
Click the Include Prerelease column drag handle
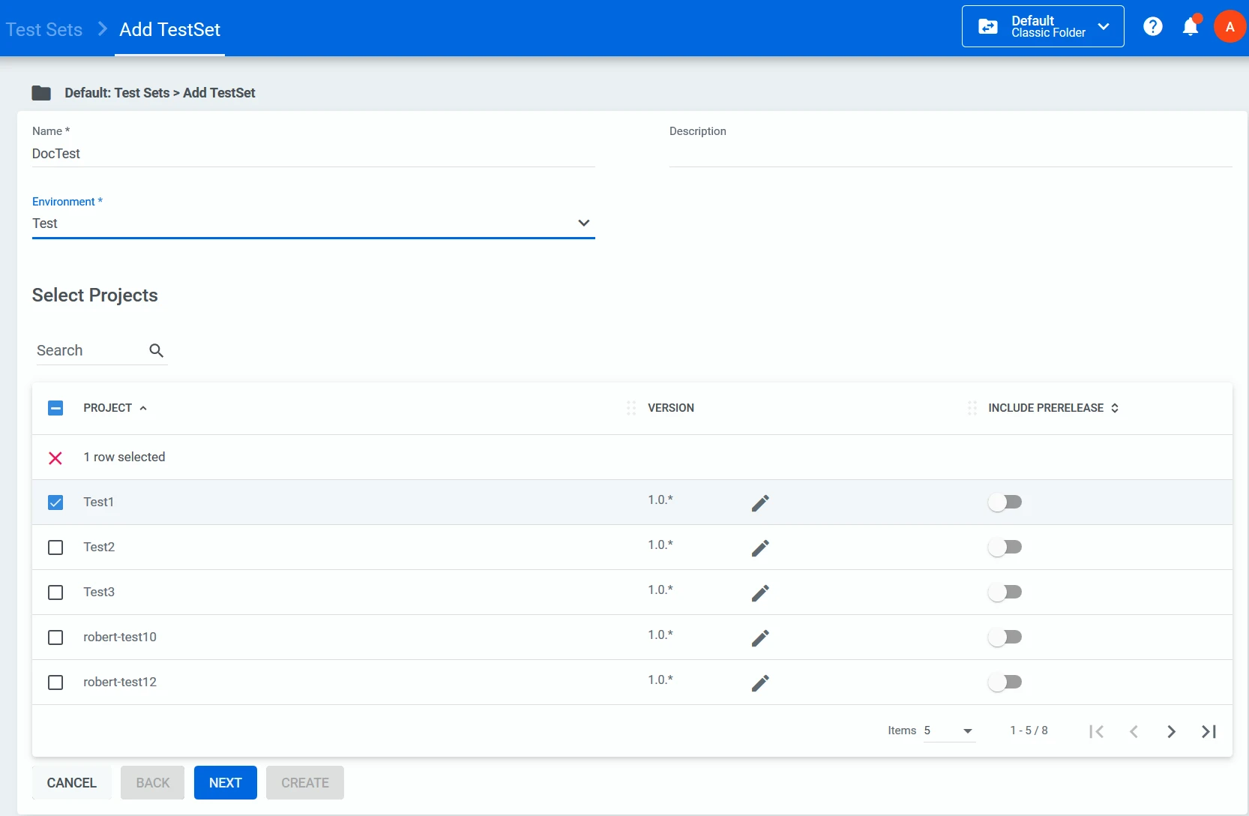pos(972,408)
